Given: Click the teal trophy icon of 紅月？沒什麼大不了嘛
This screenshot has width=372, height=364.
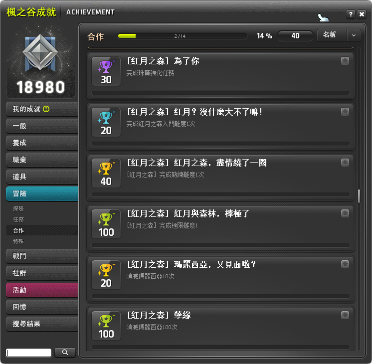Looking at the screenshot, I should [x=106, y=118].
